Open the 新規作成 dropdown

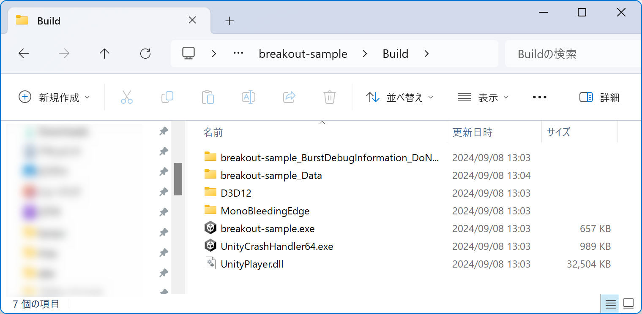(55, 97)
